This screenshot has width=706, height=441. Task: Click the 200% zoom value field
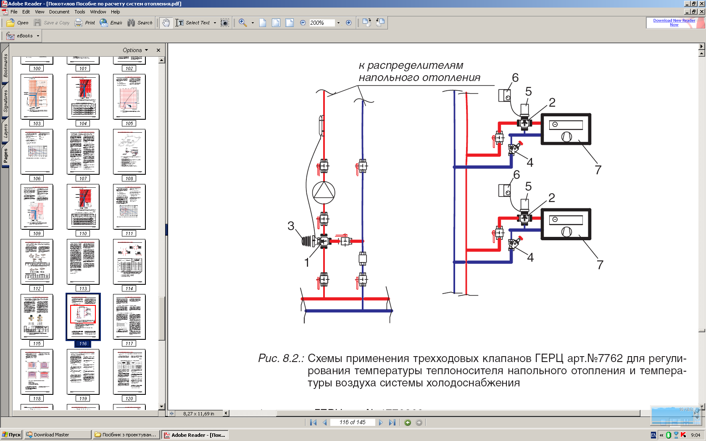point(322,23)
